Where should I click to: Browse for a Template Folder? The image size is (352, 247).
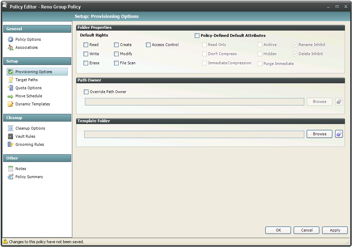319,134
